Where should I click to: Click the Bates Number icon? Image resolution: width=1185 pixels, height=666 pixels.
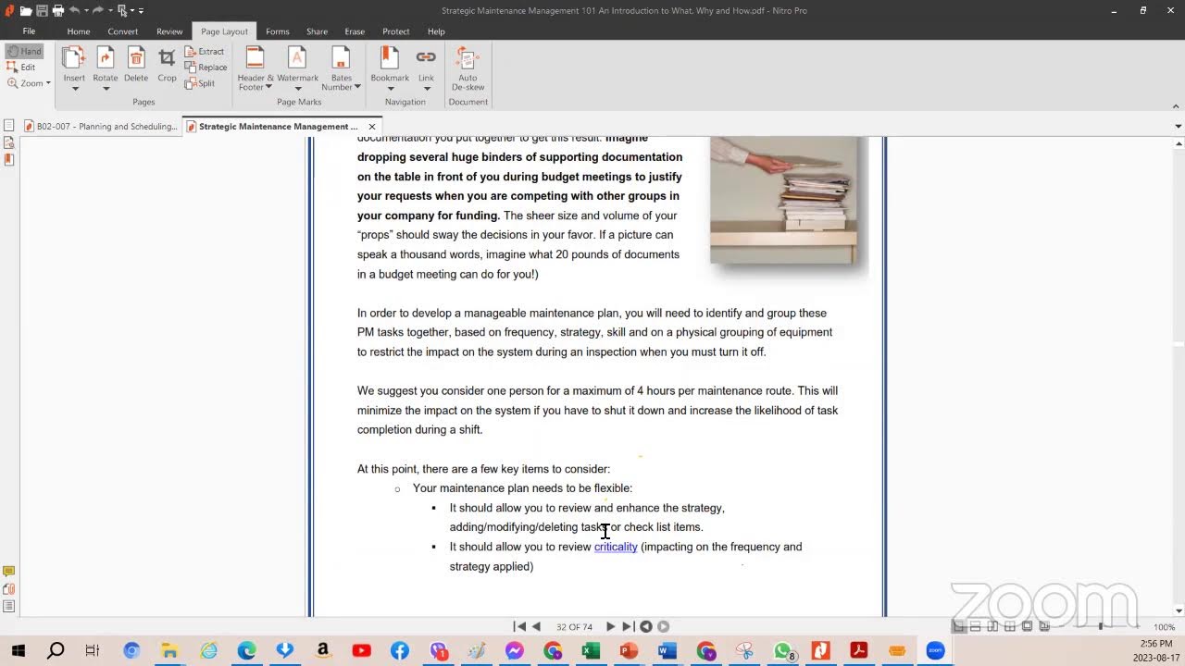click(341, 57)
